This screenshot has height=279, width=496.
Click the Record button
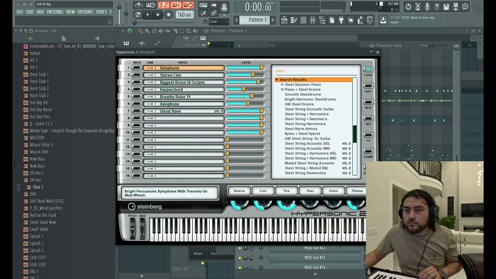tap(169, 15)
